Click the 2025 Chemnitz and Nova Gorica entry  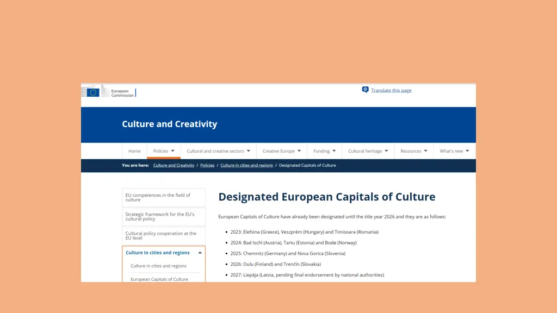point(288,253)
